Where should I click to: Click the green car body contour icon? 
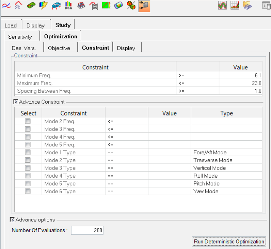click(x=31, y=5)
